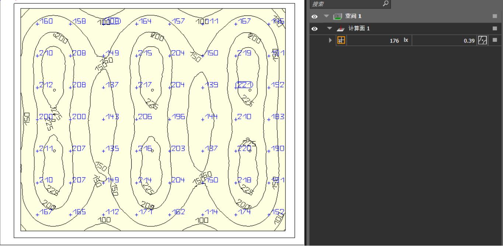Select the 空间 1 tree item label
The width and height of the screenshot is (503, 246).
353,17
